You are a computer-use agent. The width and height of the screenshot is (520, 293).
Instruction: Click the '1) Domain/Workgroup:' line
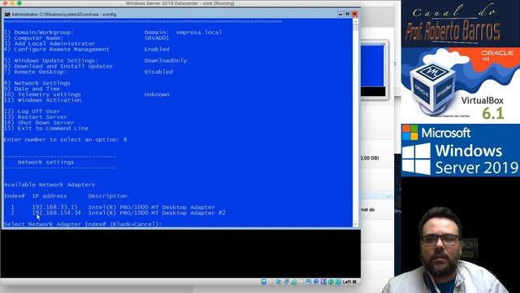point(39,33)
